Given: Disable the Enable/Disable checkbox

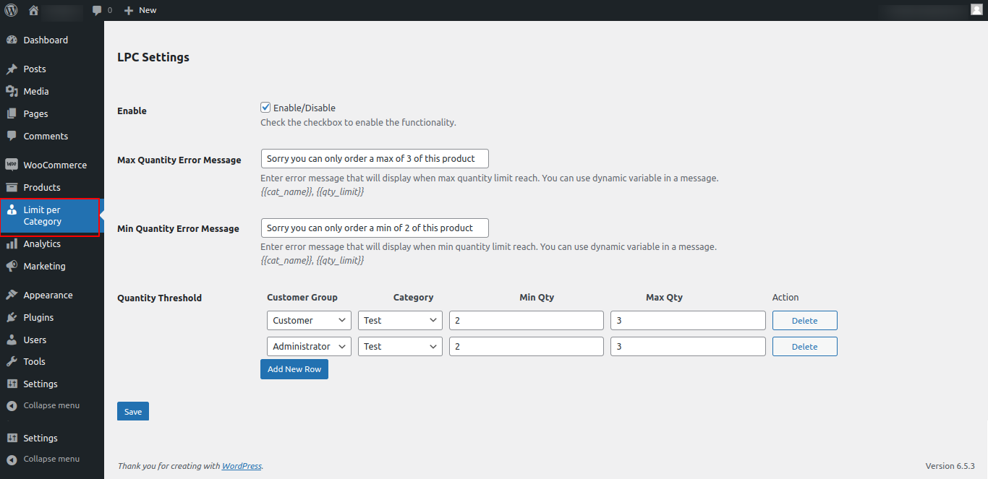Looking at the screenshot, I should [265, 107].
